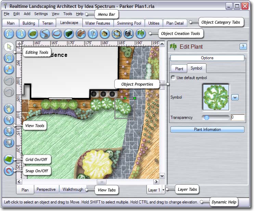Screen dimensions: 255x211
Task: Click the selected plant's green square handle
Action: pos(135,98)
